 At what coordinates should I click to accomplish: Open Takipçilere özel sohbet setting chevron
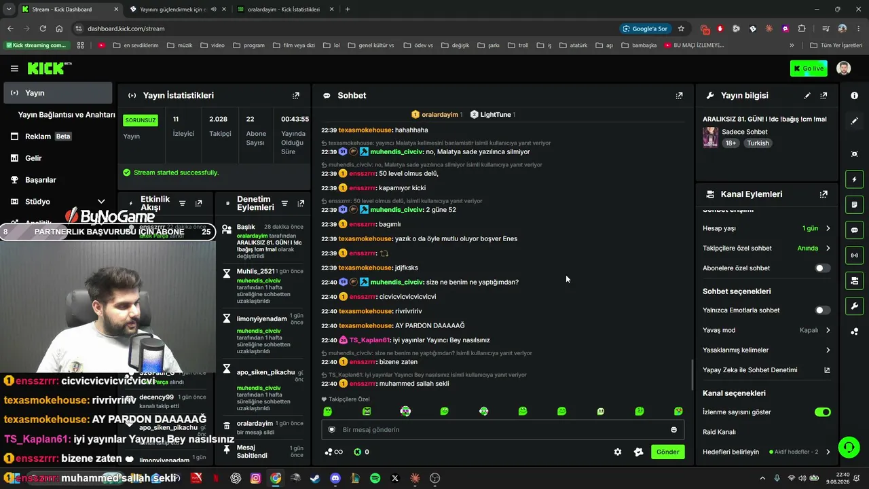tap(828, 249)
